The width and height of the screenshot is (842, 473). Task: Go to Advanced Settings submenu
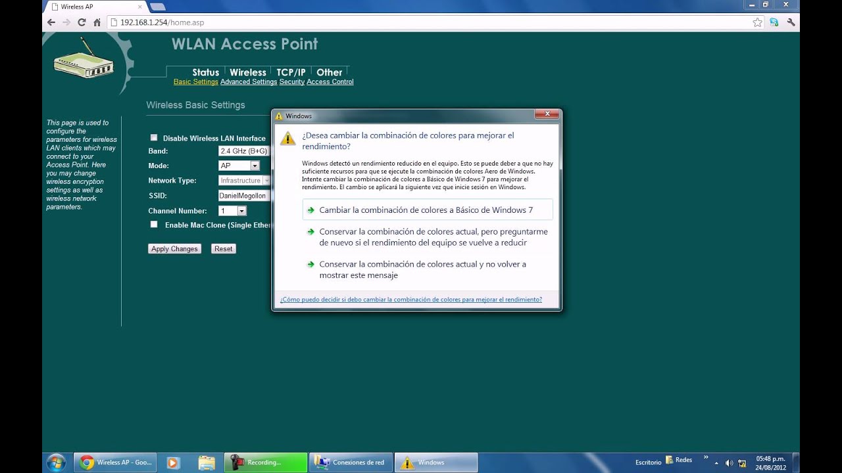coord(249,82)
